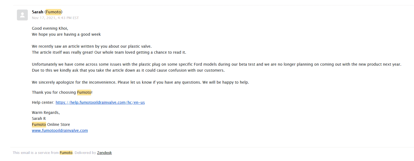
Task: Click the 'take the article down' request sentence
Action: (x=128, y=70)
